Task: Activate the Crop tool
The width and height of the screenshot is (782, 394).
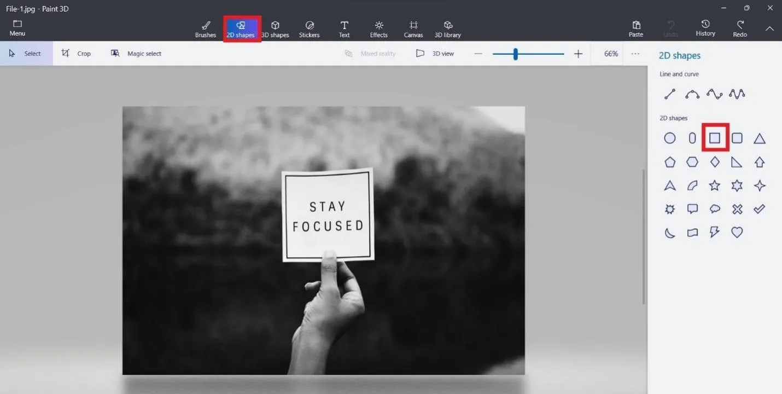Action: 77,53
